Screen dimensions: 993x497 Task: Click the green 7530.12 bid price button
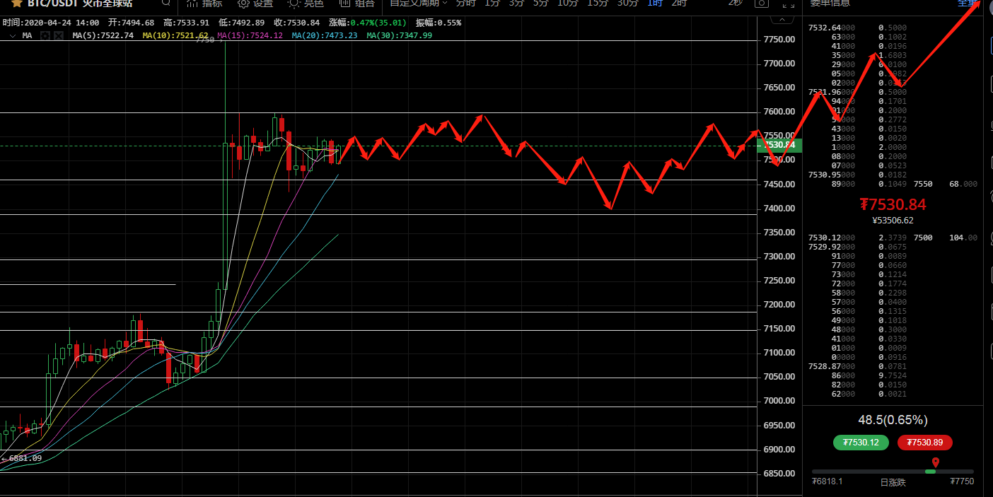(x=861, y=443)
